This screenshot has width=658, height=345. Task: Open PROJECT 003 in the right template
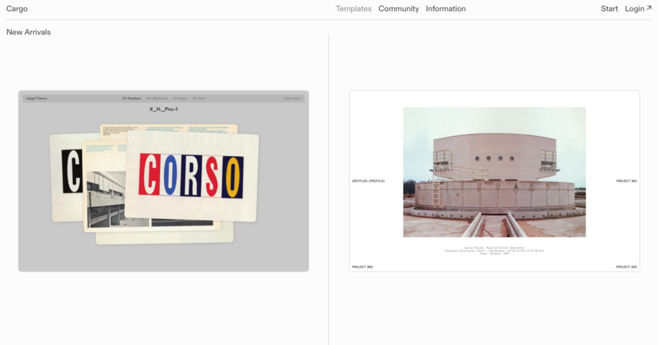coord(626,267)
